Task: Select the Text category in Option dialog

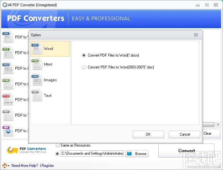Action: coord(50,96)
